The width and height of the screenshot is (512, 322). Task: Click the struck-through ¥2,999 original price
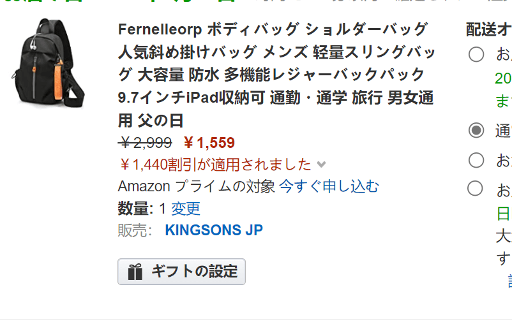tap(145, 143)
